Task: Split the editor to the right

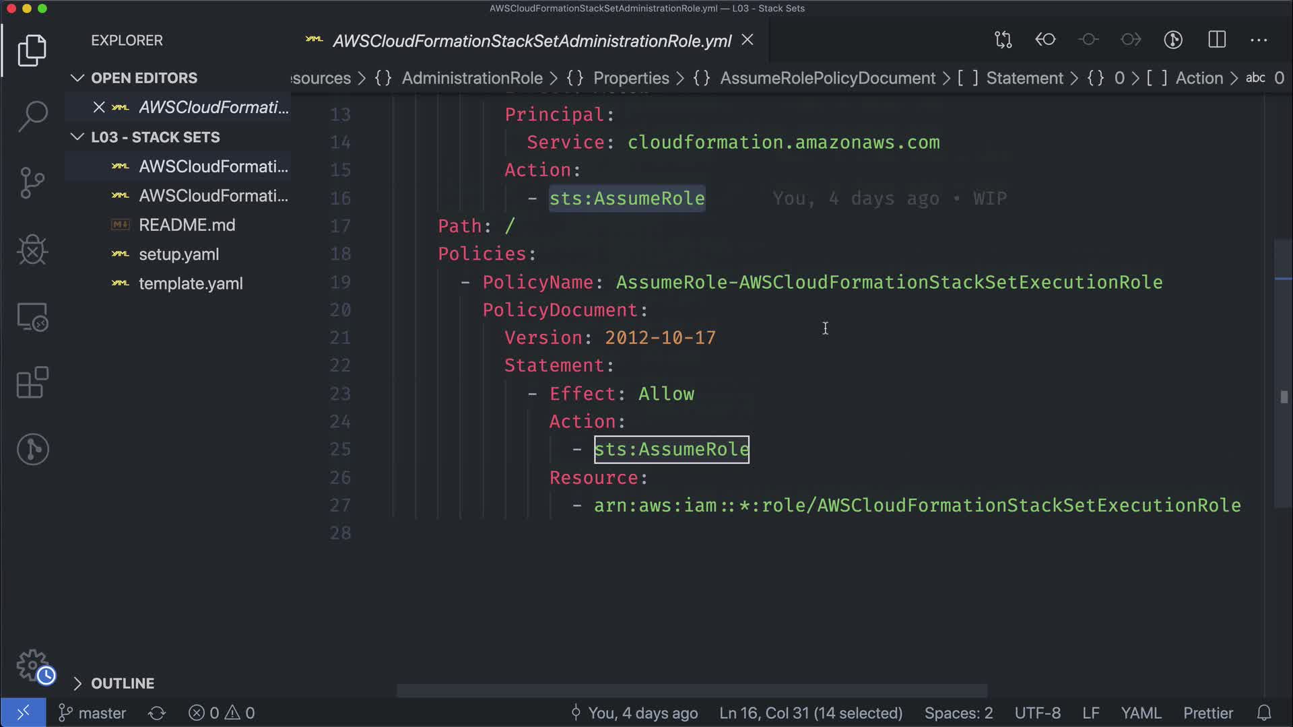Action: pos(1217,40)
